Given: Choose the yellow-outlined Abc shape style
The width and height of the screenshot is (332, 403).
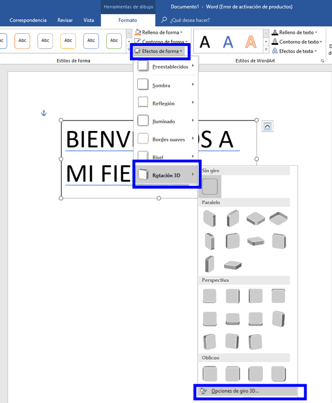Looking at the screenshot, I should pyautogui.click(x=68, y=41).
